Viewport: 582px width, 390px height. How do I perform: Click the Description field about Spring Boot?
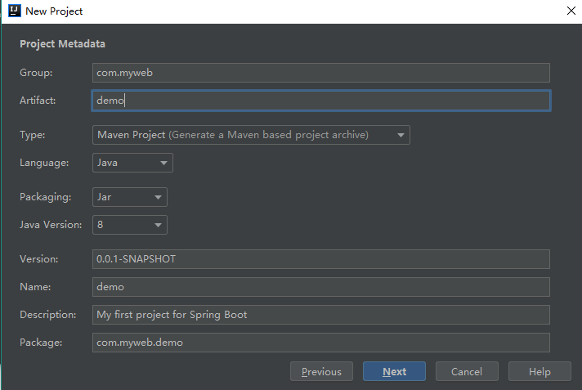(x=320, y=315)
